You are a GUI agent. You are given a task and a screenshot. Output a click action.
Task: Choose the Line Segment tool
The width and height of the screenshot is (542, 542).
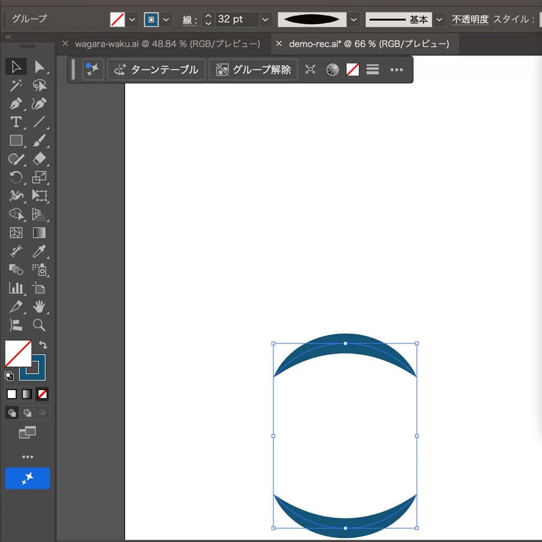pyautogui.click(x=39, y=122)
